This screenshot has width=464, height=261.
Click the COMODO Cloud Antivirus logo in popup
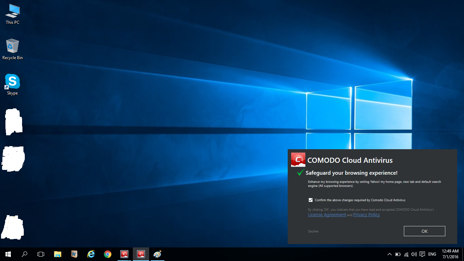coord(298,160)
